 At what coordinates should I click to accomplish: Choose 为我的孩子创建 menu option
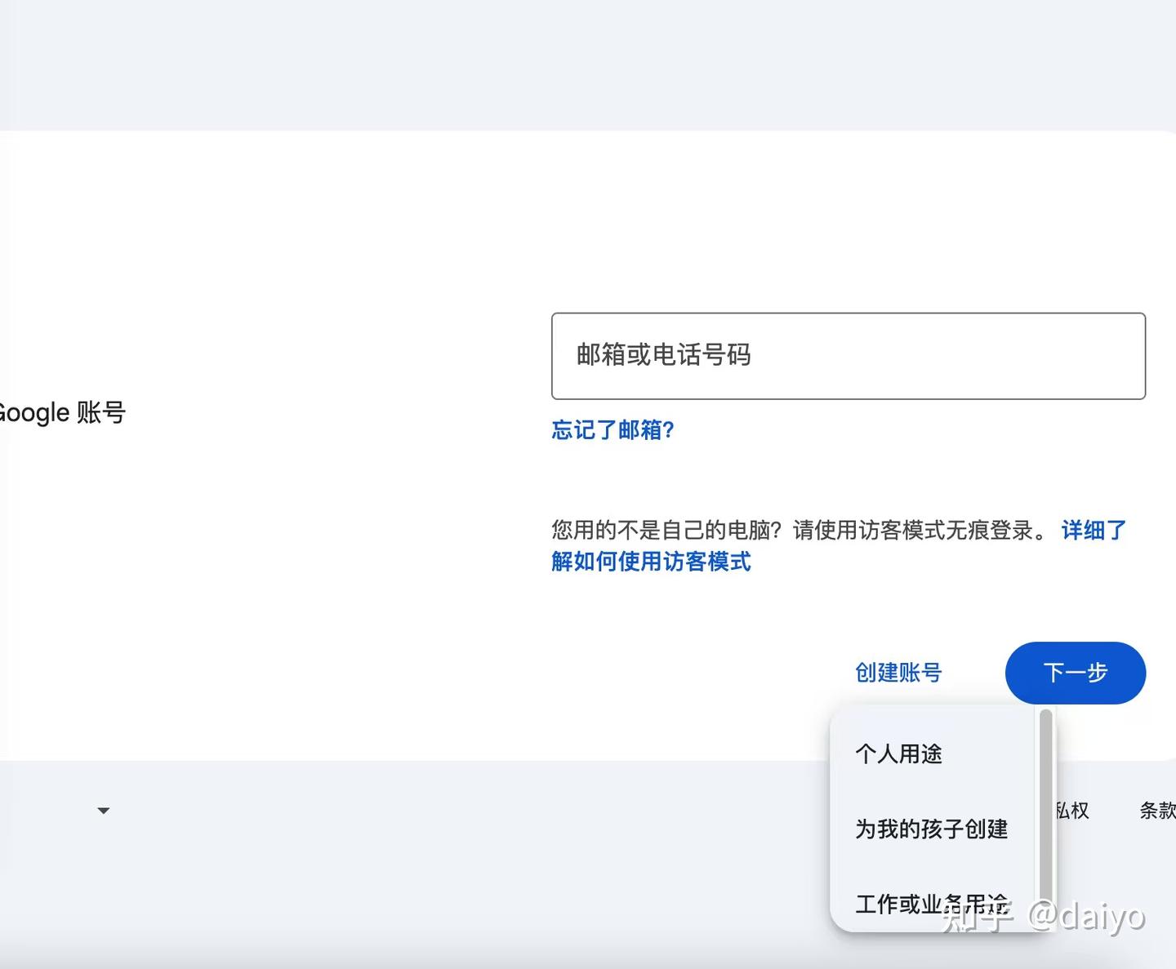pyautogui.click(x=931, y=829)
